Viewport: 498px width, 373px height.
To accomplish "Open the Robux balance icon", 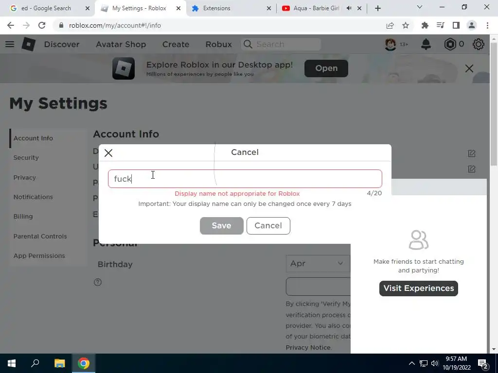I will click(450, 44).
